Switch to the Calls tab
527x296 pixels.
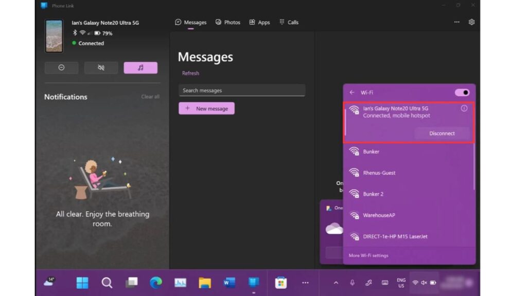point(289,23)
